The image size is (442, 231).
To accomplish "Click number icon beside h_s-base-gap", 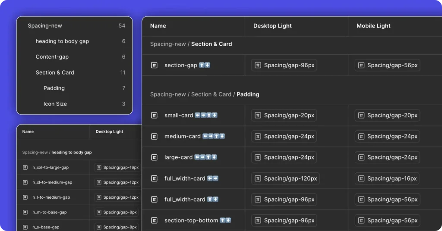I will [25, 227].
